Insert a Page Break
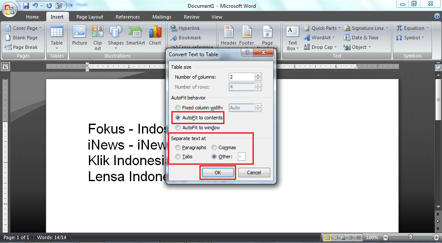Image resolution: width=442 pixels, height=243 pixels. click(22, 47)
